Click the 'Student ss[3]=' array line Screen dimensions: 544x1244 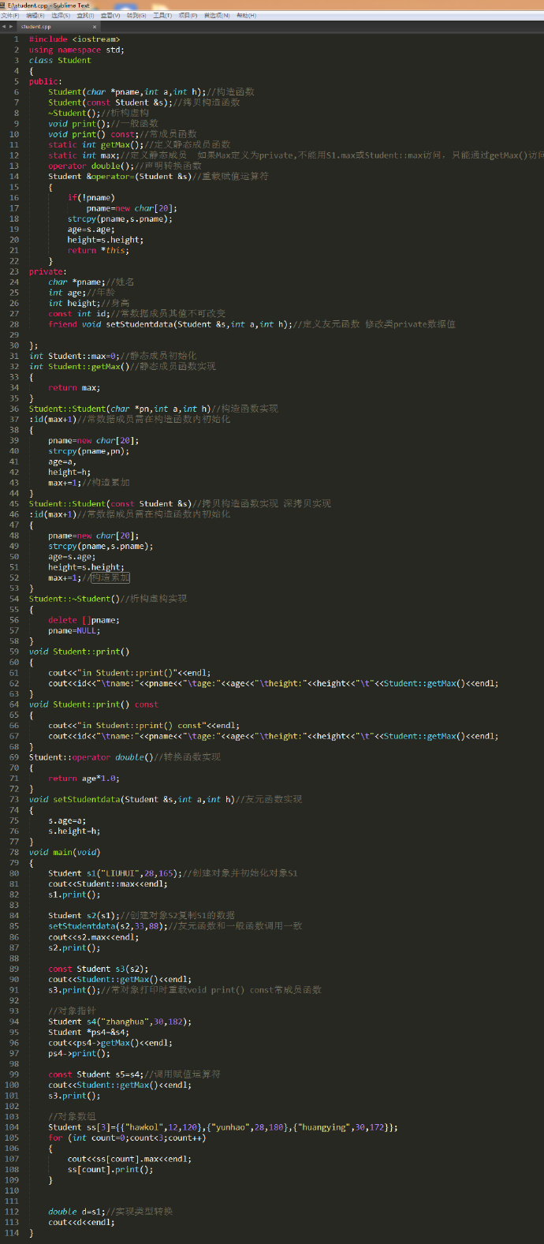pos(223,1127)
